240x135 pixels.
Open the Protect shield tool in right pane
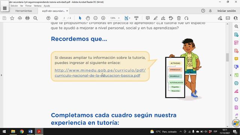(x=236, y=99)
